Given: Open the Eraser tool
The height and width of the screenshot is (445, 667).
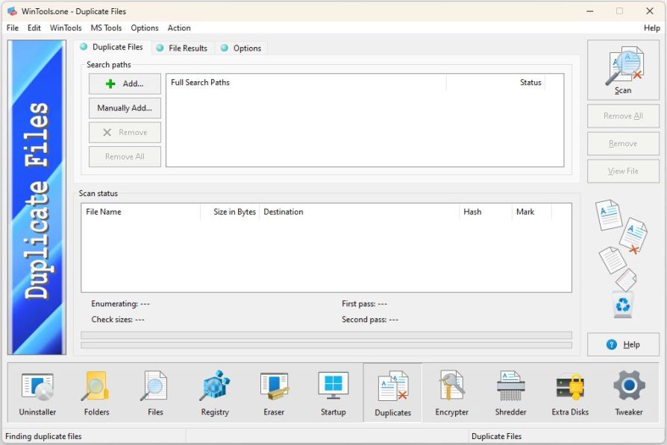Looking at the screenshot, I should (x=274, y=393).
